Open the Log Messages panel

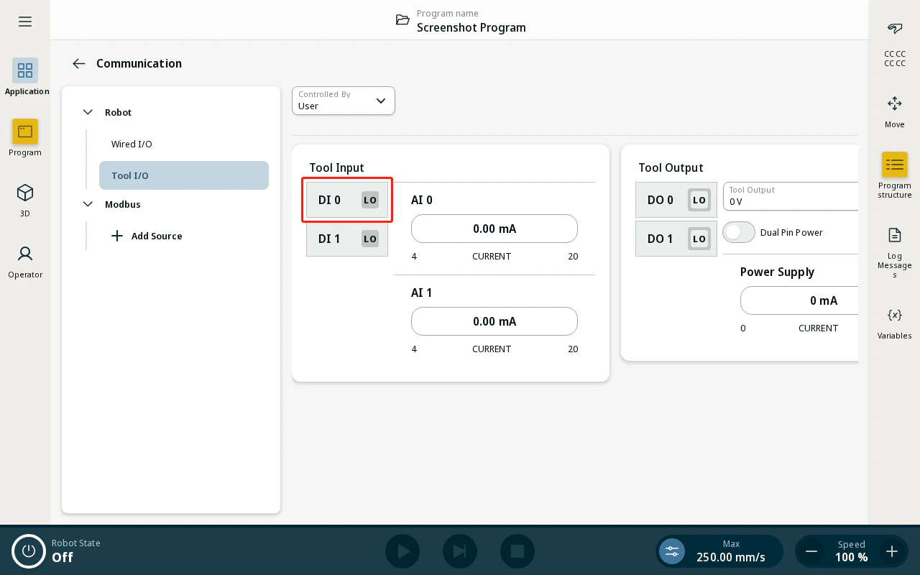[x=895, y=235]
